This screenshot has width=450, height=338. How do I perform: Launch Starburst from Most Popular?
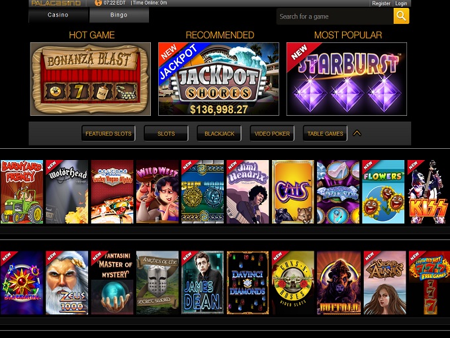click(346, 79)
